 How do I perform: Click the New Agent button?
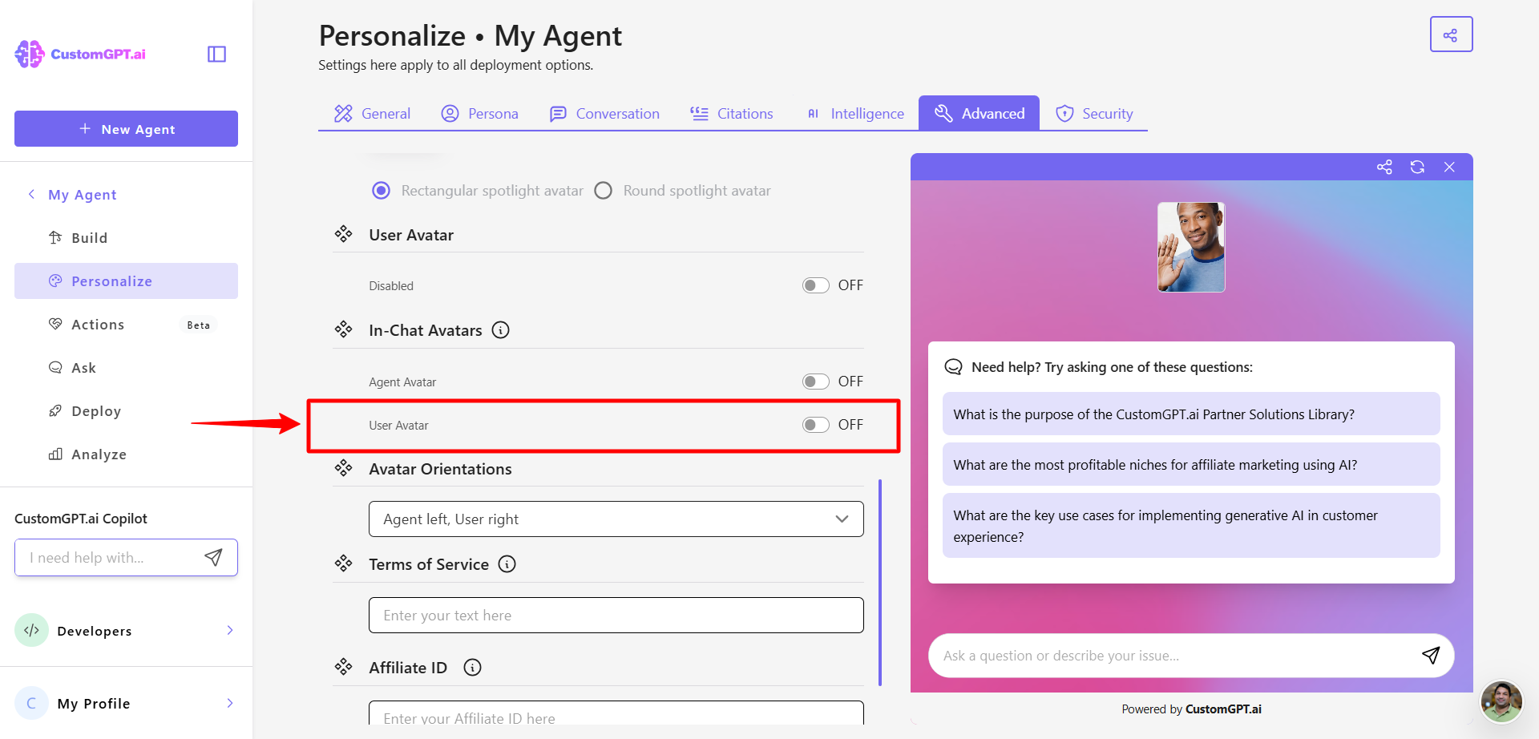tap(126, 129)
